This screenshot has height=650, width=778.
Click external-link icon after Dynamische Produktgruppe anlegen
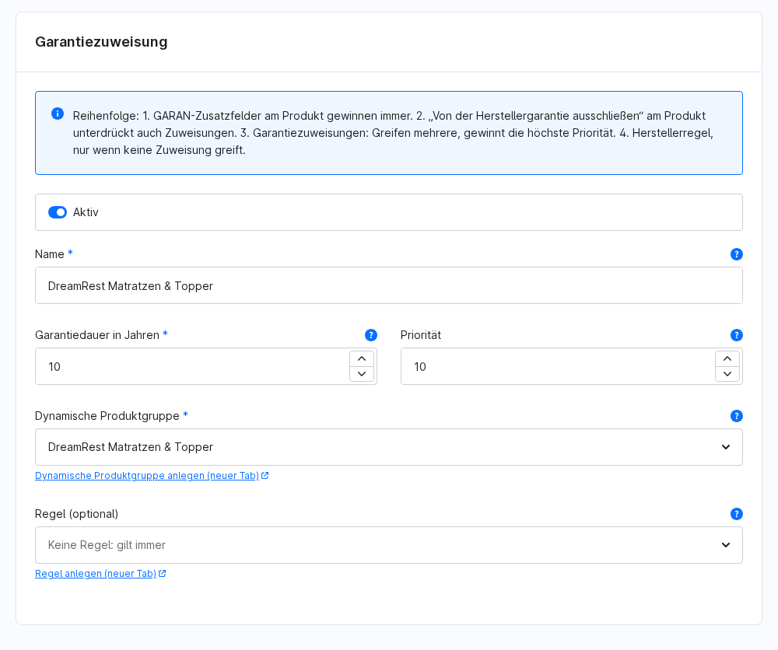[x=265, y=476]
